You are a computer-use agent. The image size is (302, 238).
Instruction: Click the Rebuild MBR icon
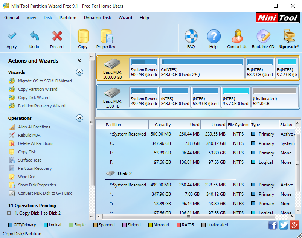12,135
